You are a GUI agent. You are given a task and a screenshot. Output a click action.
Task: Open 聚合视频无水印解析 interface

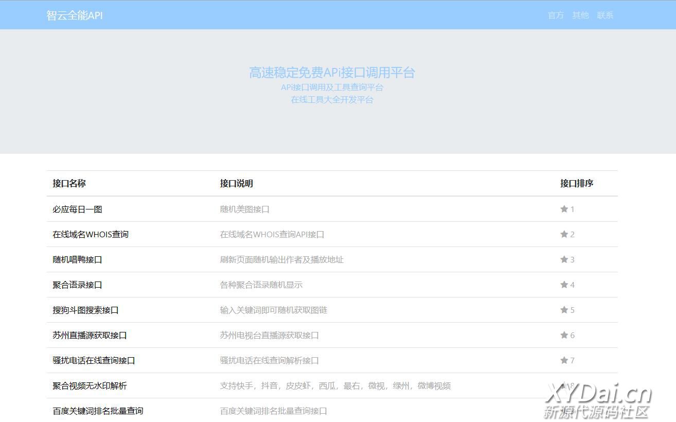tap(90, 386)
